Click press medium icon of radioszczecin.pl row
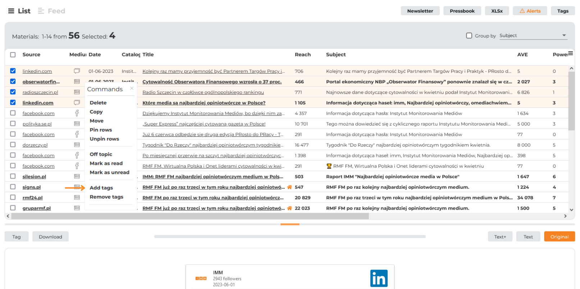The width and height of the screenshot is (580, 289). click(x=77, y=92)
